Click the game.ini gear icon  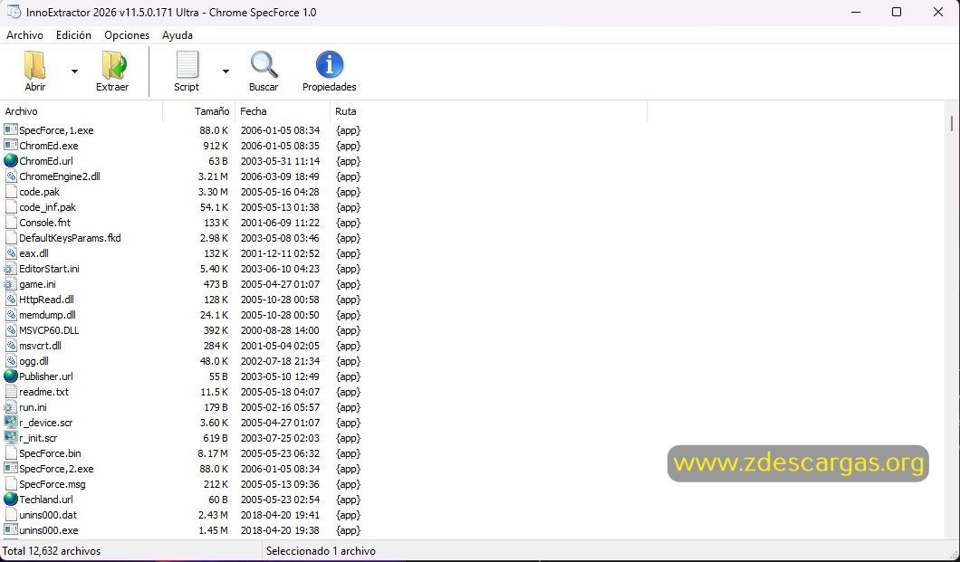(10, 284)
